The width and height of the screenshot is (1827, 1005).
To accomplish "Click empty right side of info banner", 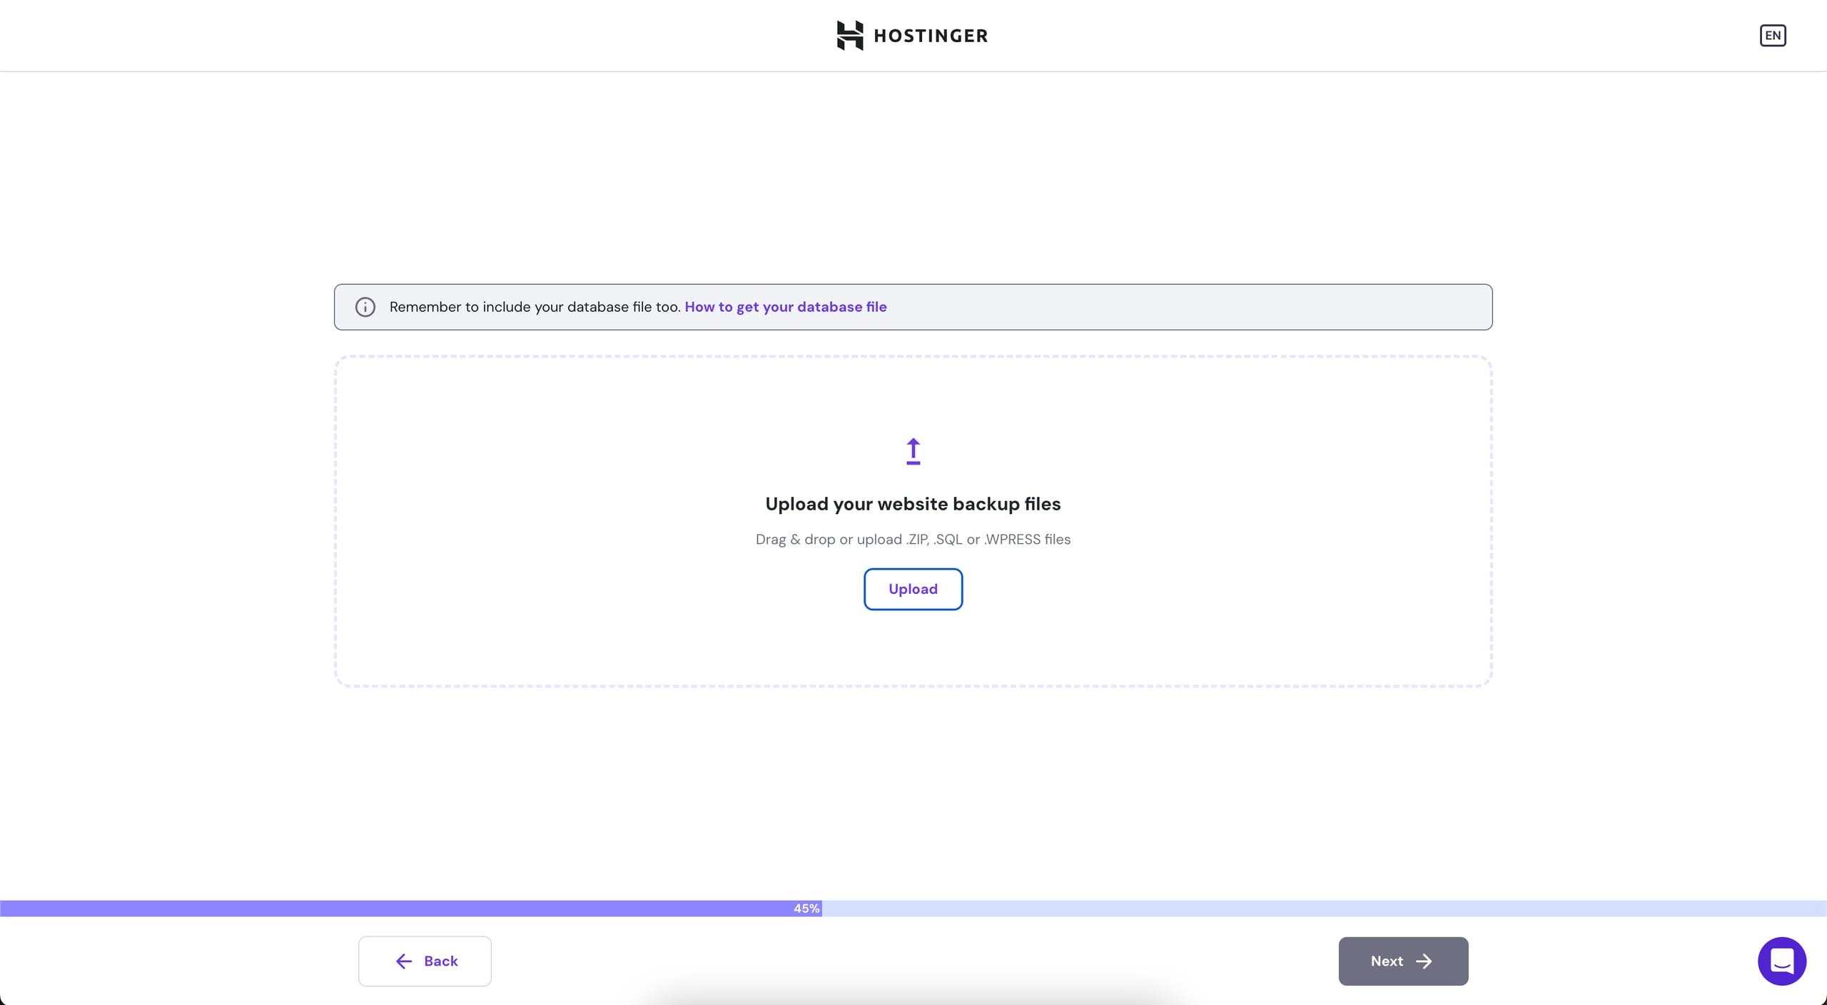I will click(x=1213, y=307).
